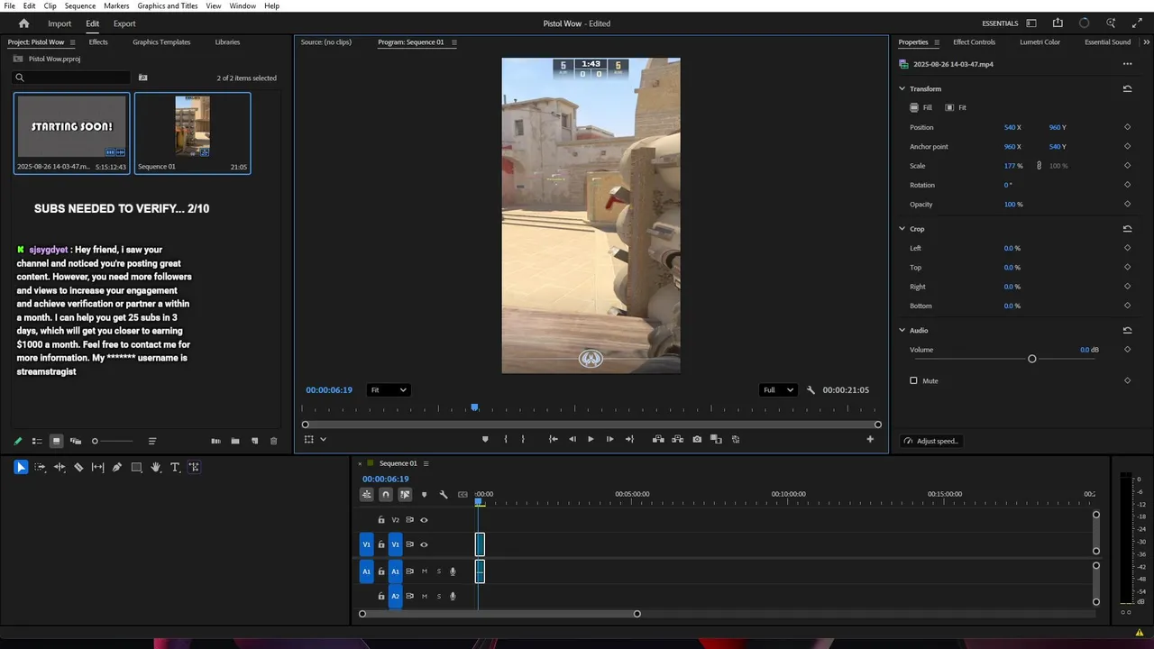Switch to Effect Controls tab
This screenshot has height=649, width=1154.
pyautogui.click(x=974, y=42)
